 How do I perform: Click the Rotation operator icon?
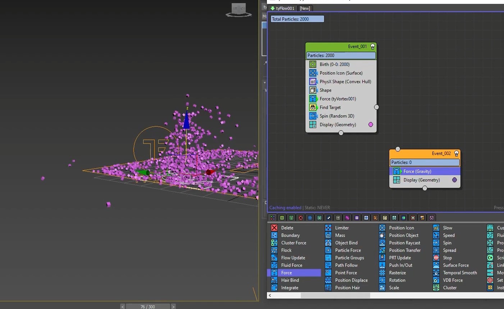coord(382,280)
